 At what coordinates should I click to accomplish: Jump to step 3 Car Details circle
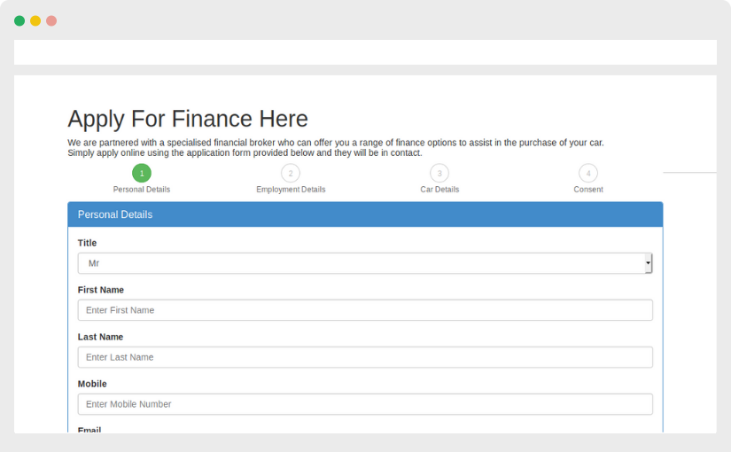pos(439,173)
